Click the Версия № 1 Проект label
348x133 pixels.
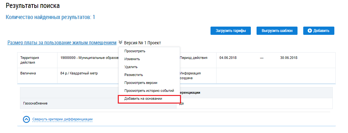[143, 43]
